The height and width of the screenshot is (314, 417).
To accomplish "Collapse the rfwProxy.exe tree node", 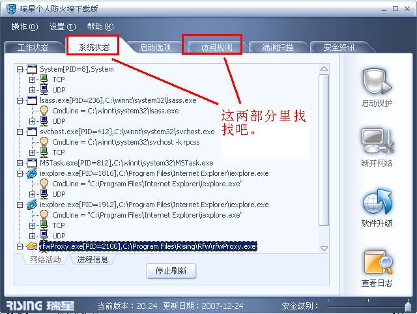I will click(20, 246).
